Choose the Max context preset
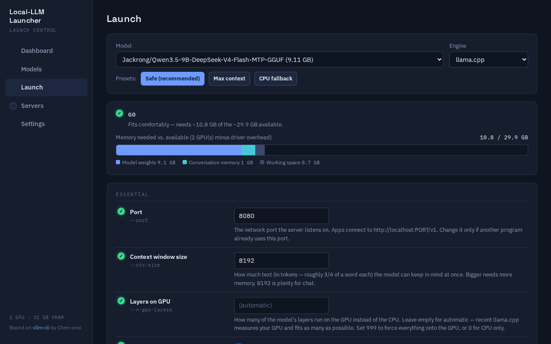Viewport: 551px width, 344px height. click(229, 79)
